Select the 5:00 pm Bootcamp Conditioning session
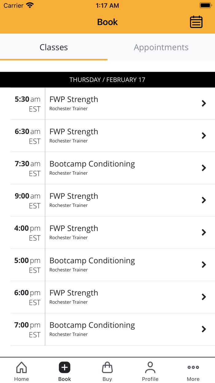This screenshot has width=215, height=383. [107, 264]
